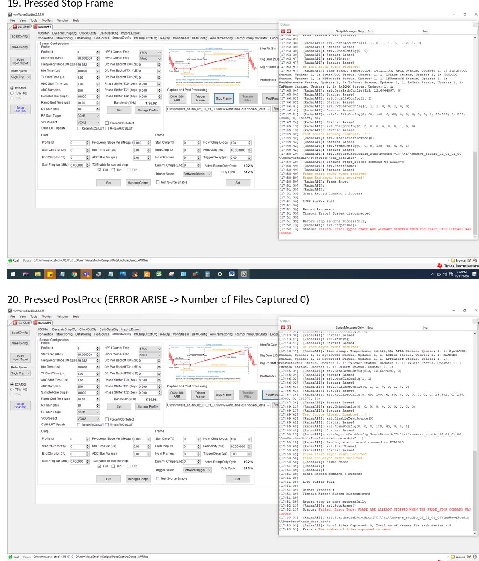Open Single Chip dropdown in step 19 window
This screenshot has height=561, width=479.
[20, 77]
